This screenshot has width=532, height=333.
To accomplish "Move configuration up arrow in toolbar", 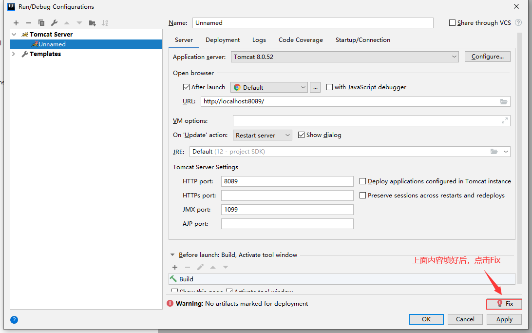I will [x=67, y=23].
